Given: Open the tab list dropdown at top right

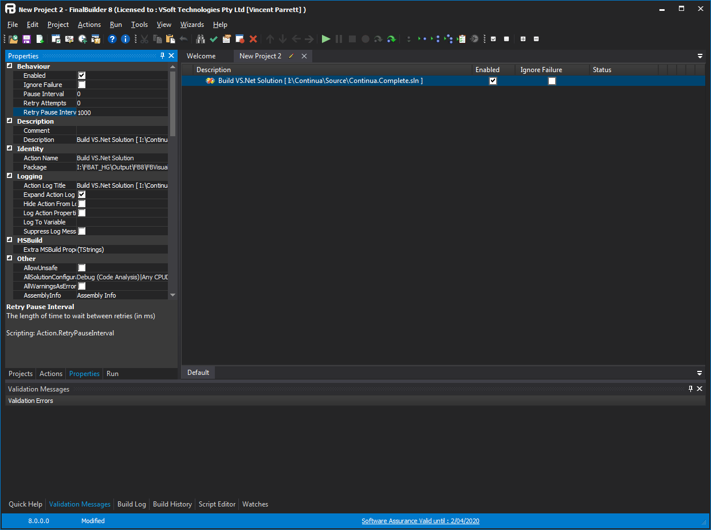Looking at the screenshot, I should 700,56.
